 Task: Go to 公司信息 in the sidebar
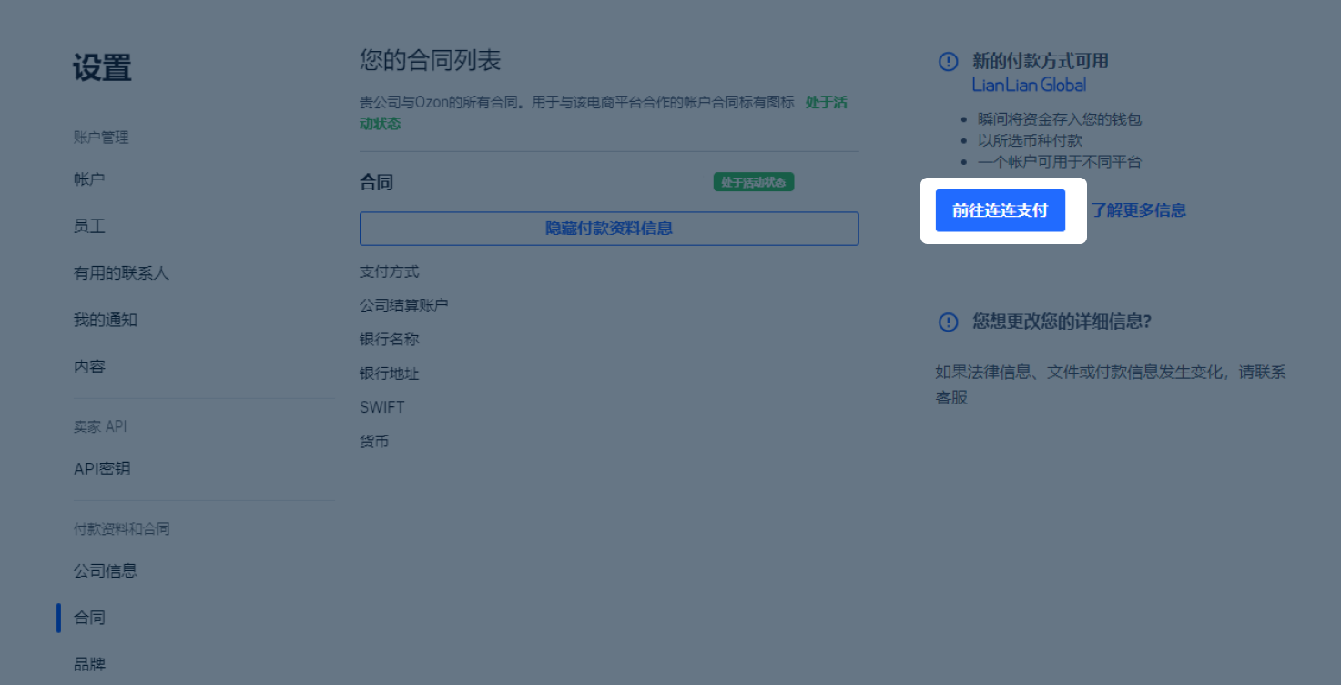pos(106,570)
